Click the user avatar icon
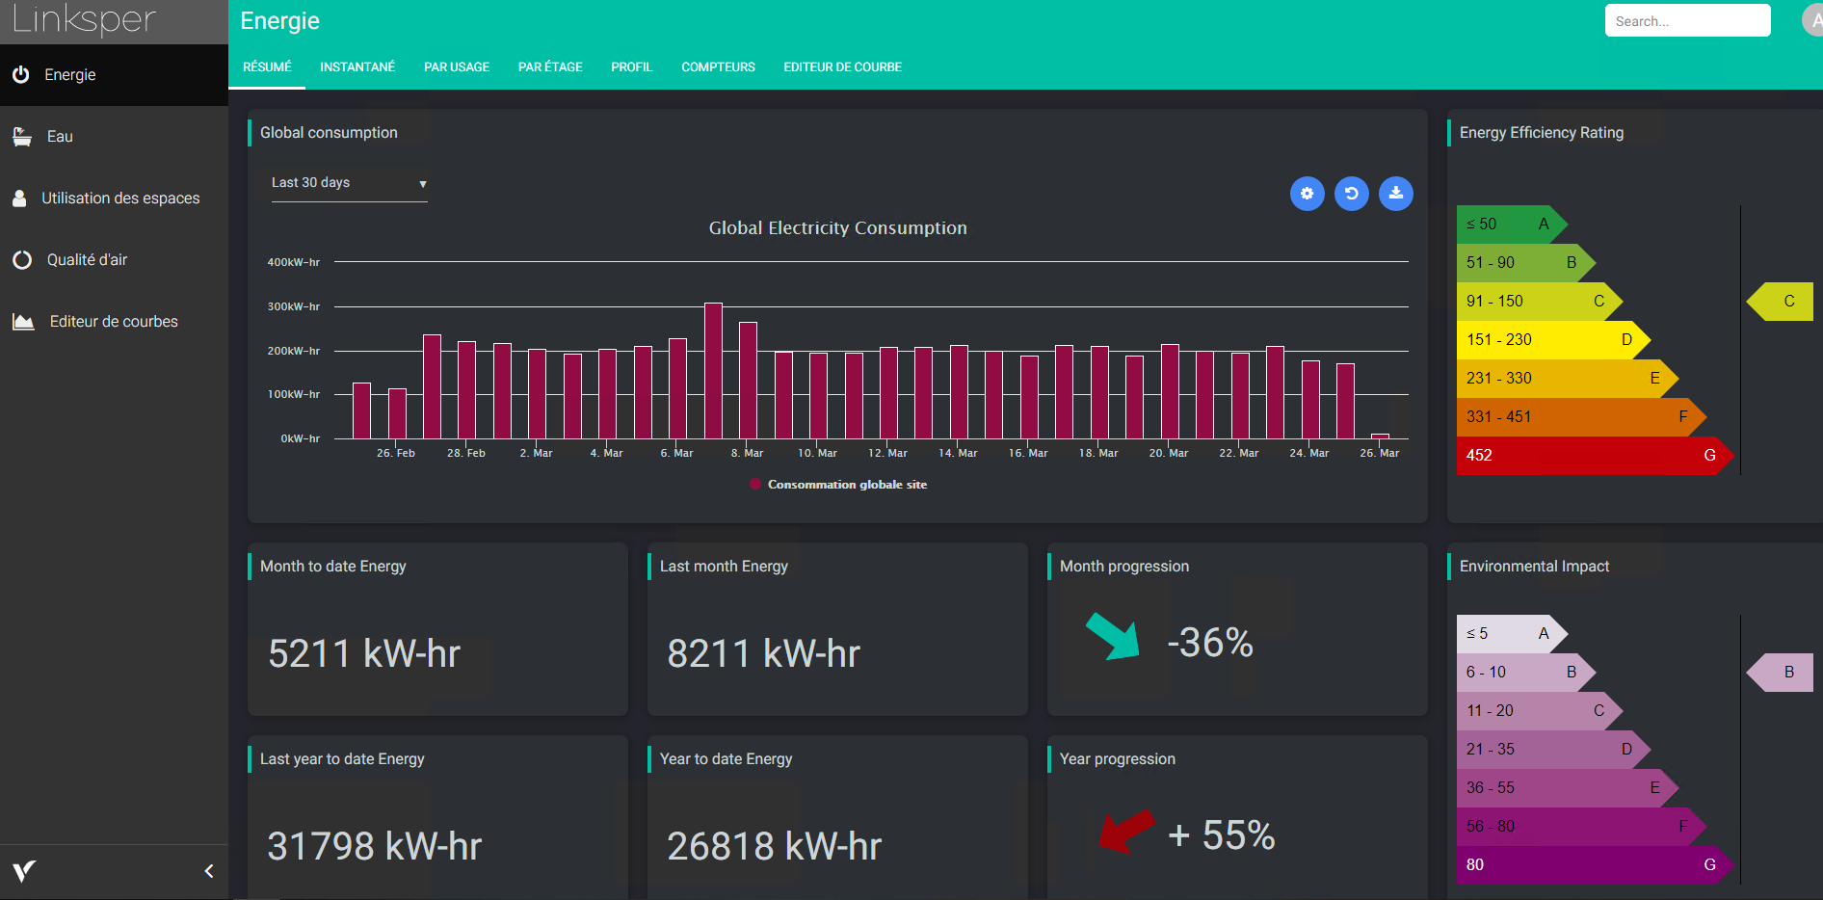1823x900 pixels. click(x=1812, y=20)
